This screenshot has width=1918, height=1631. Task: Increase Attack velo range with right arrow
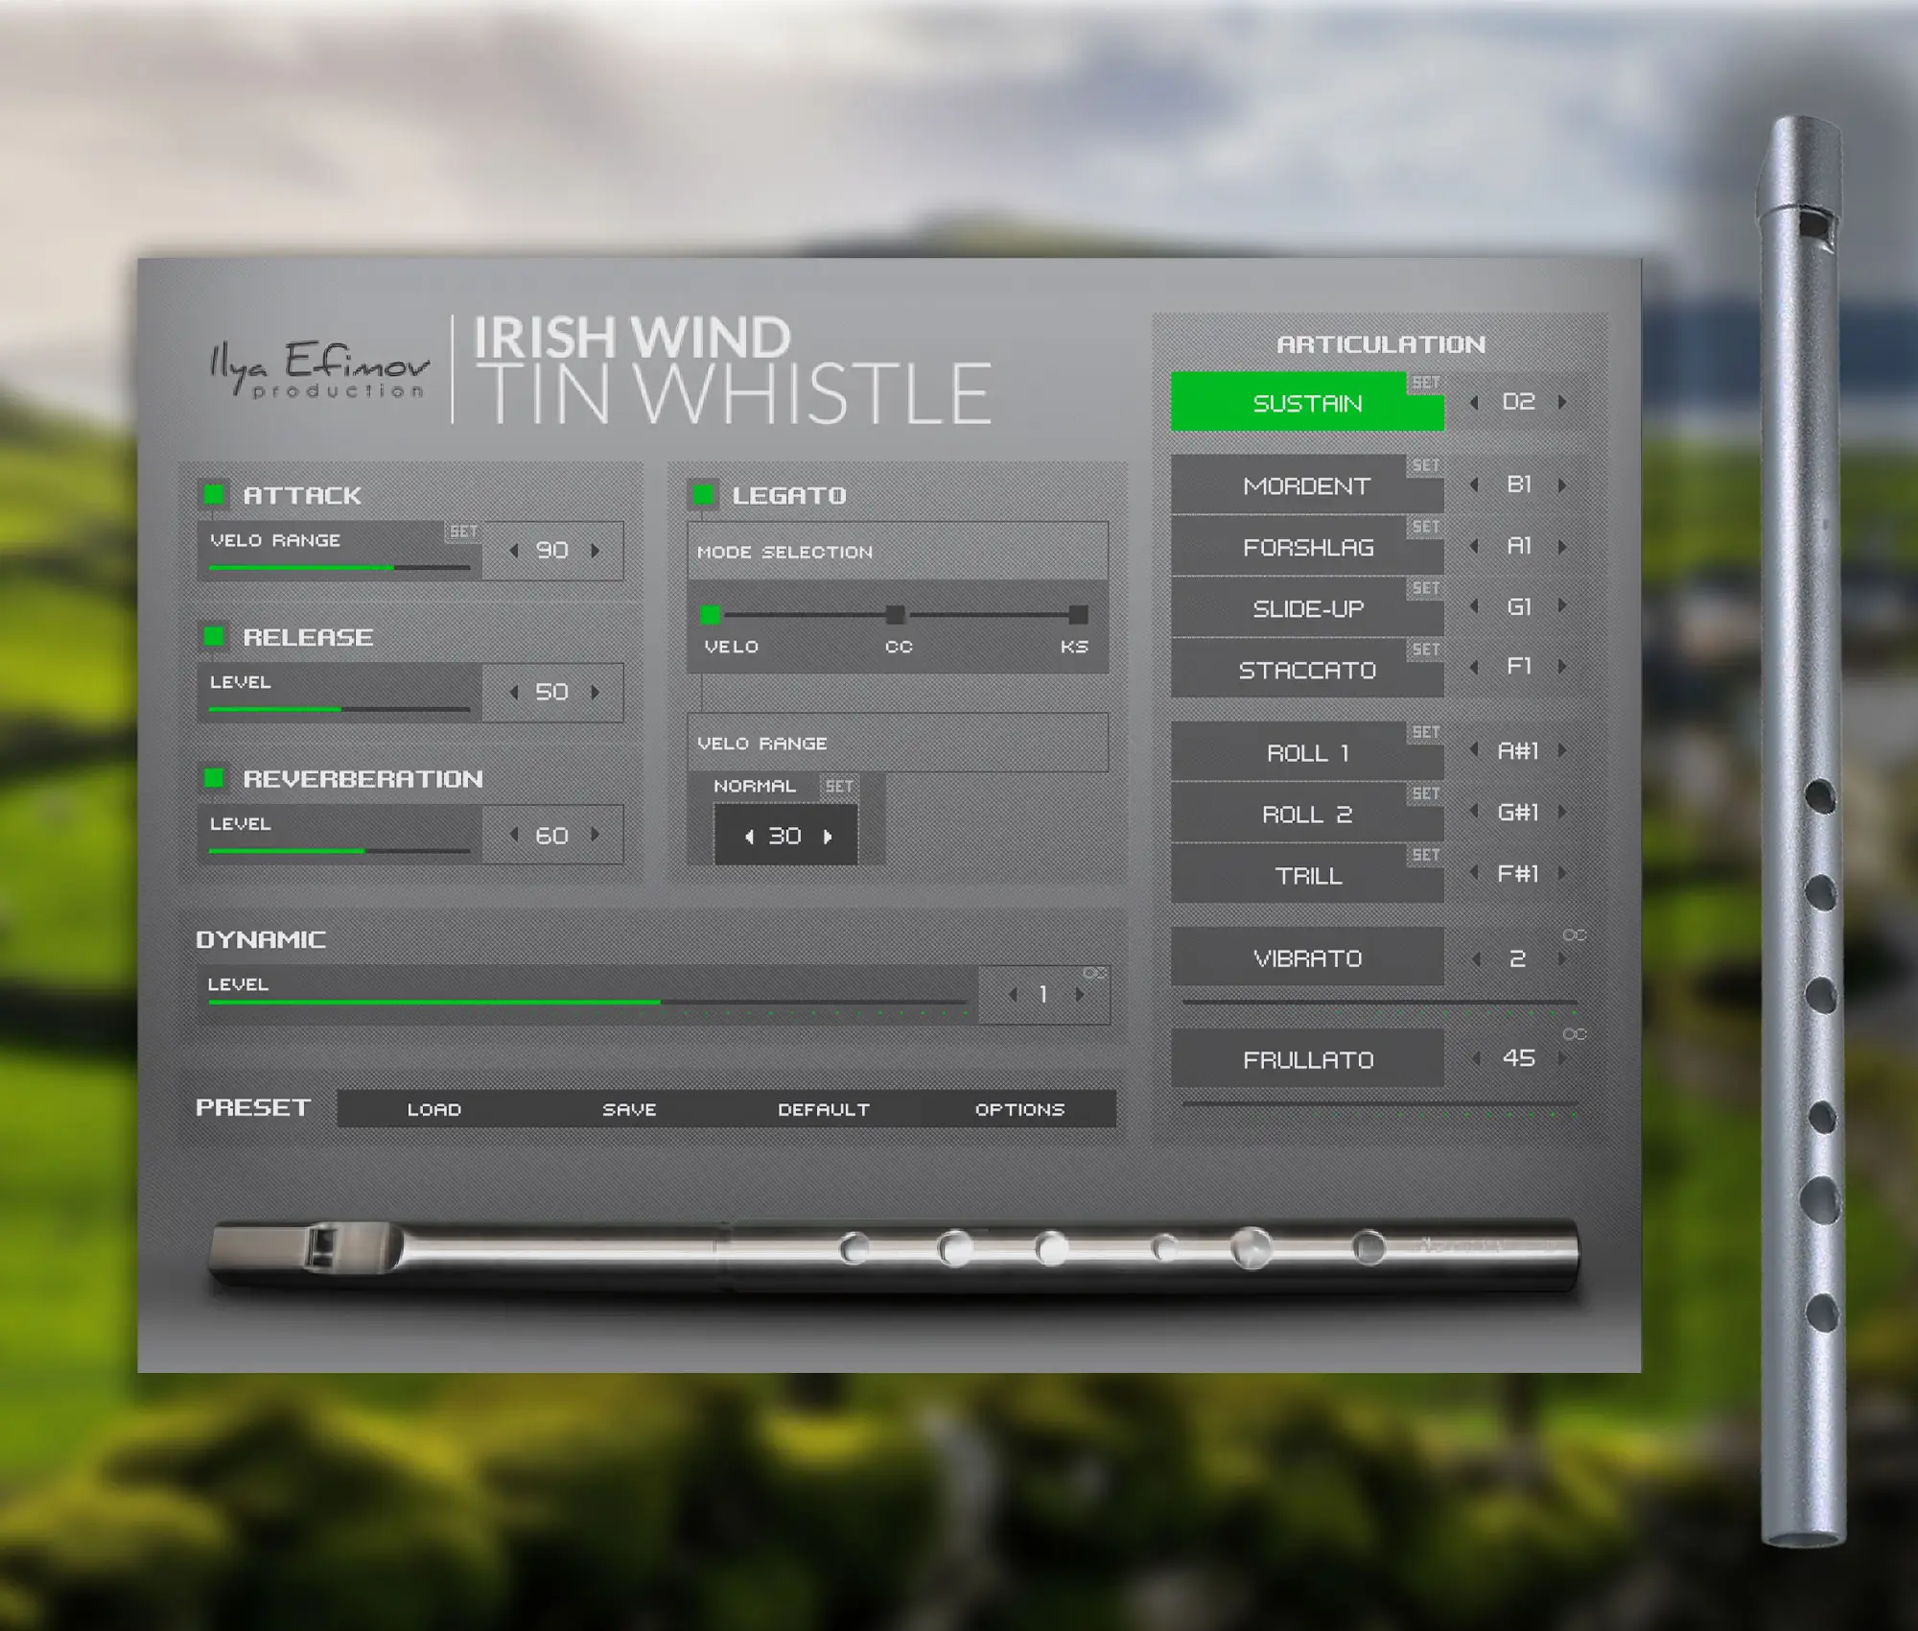click(x=596, y=551)
